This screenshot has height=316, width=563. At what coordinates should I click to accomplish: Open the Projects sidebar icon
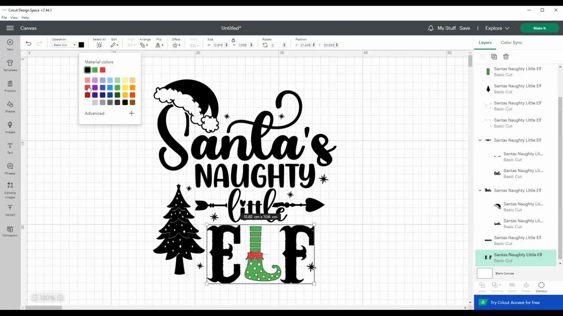10,84
